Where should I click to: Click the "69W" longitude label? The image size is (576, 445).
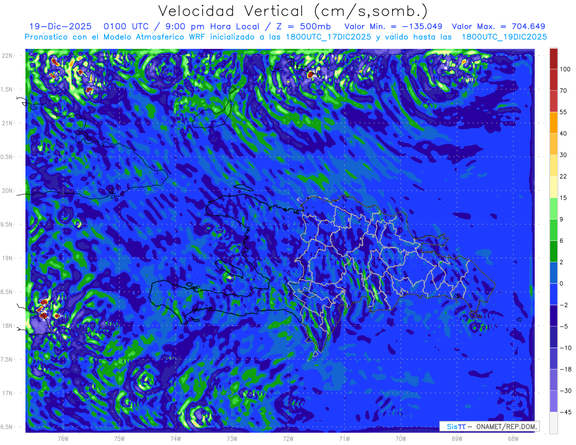457,439
